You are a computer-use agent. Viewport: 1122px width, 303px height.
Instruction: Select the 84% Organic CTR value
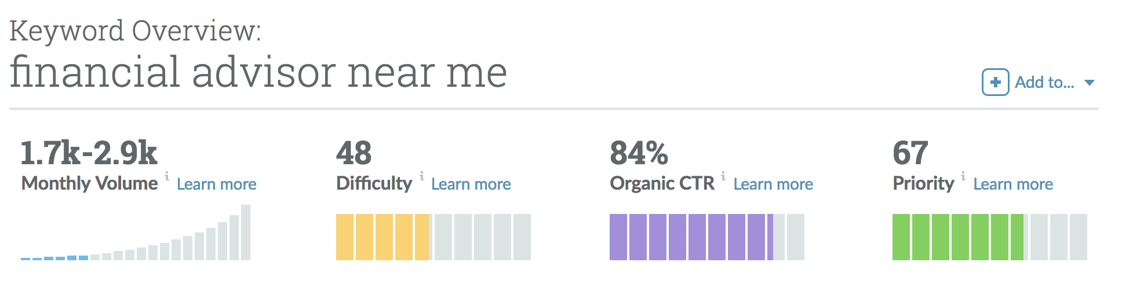(x=639, y=153)
